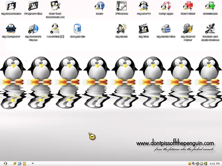Click the network connection tray icon

[x=197, y=164]
